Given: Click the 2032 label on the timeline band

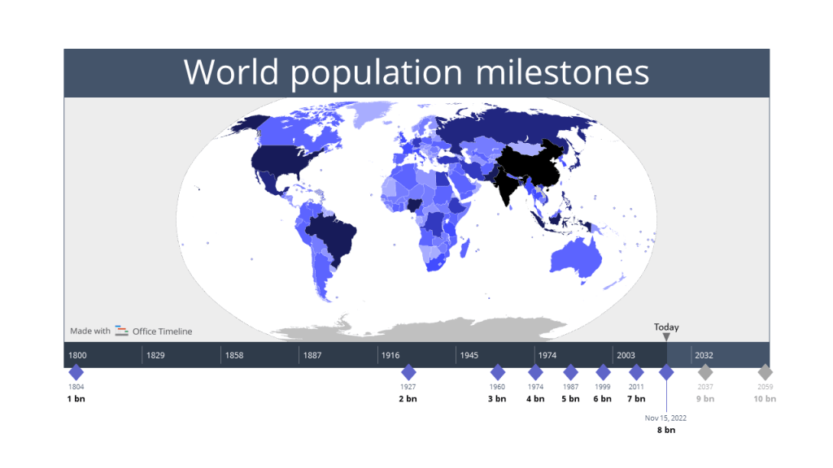Looking at the screenshot, I should pos(704,355).
